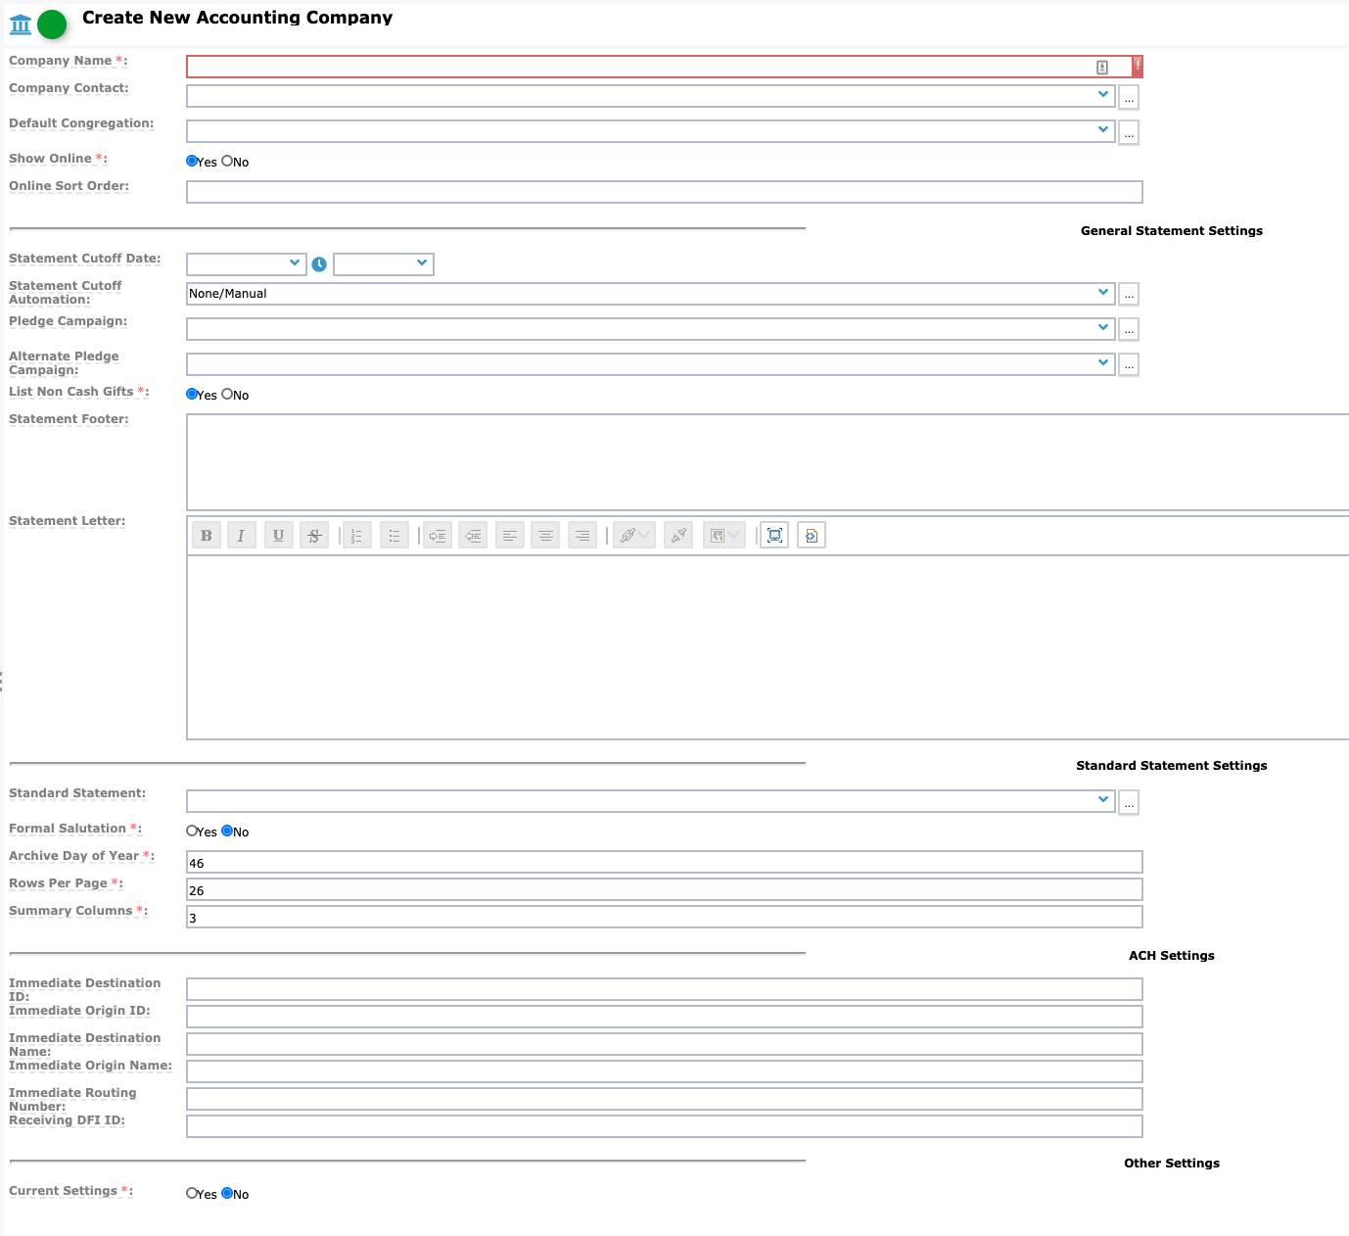Screen dimensions: 1349x1236
Task: Toggle bold formatting in Statement Letter editor
Action: [206, 536]
